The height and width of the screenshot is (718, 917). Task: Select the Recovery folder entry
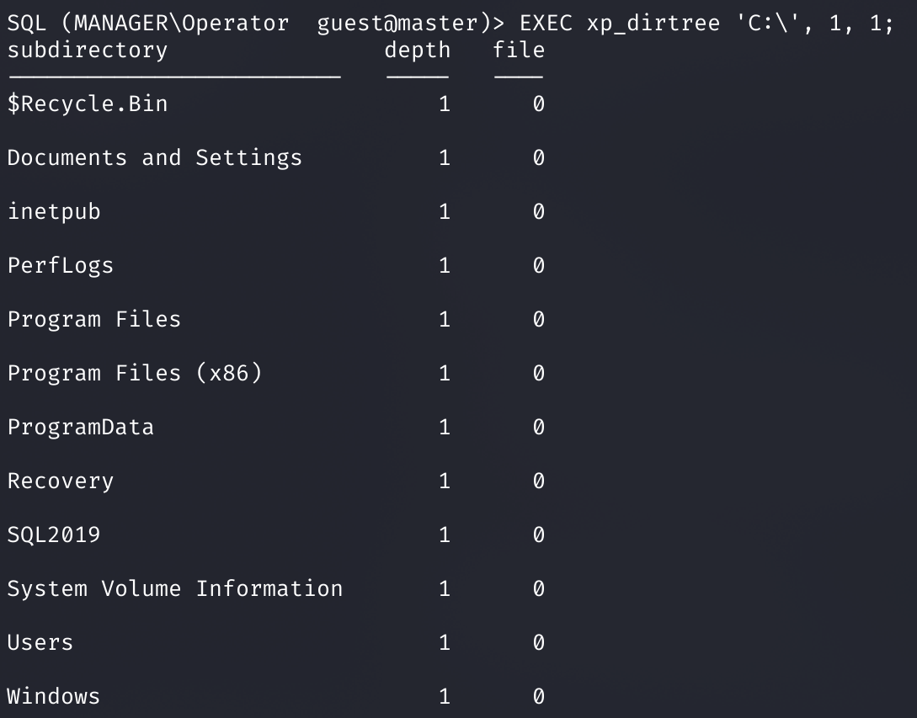61,481
